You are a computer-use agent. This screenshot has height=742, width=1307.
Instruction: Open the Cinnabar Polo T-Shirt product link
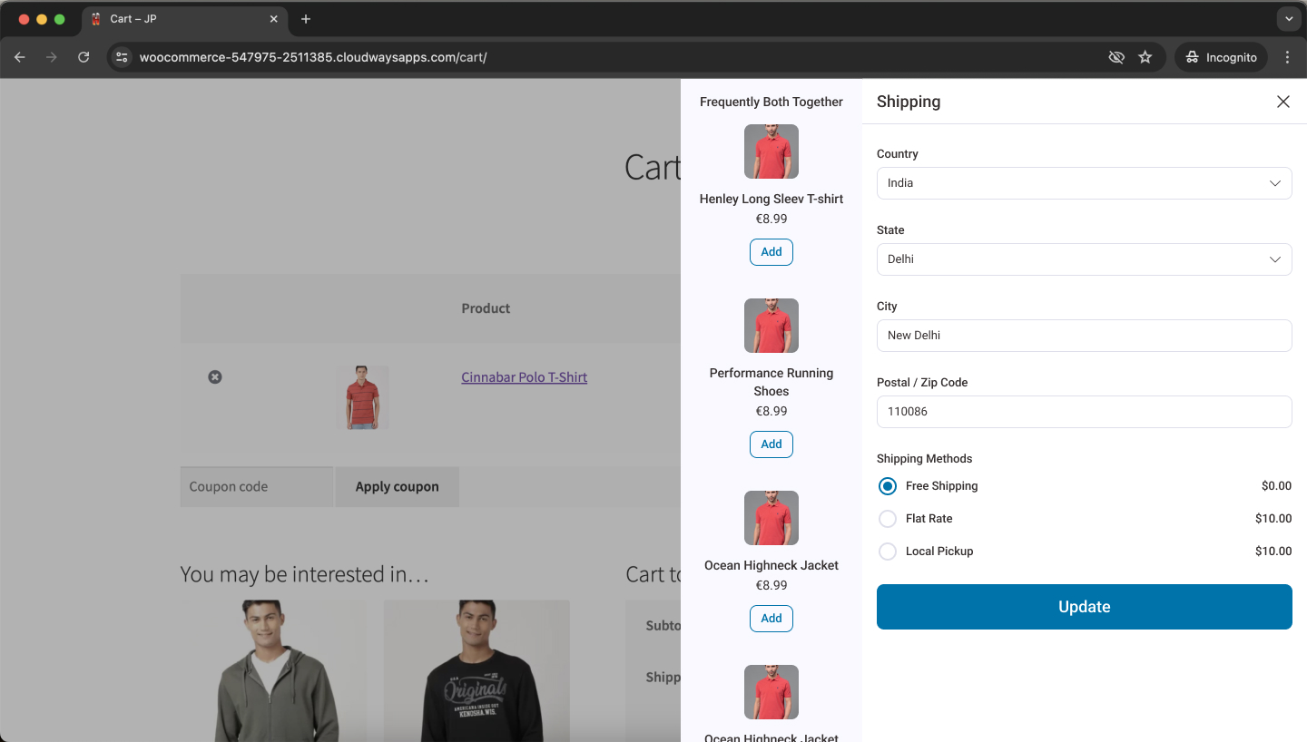[x=524, y=376]
